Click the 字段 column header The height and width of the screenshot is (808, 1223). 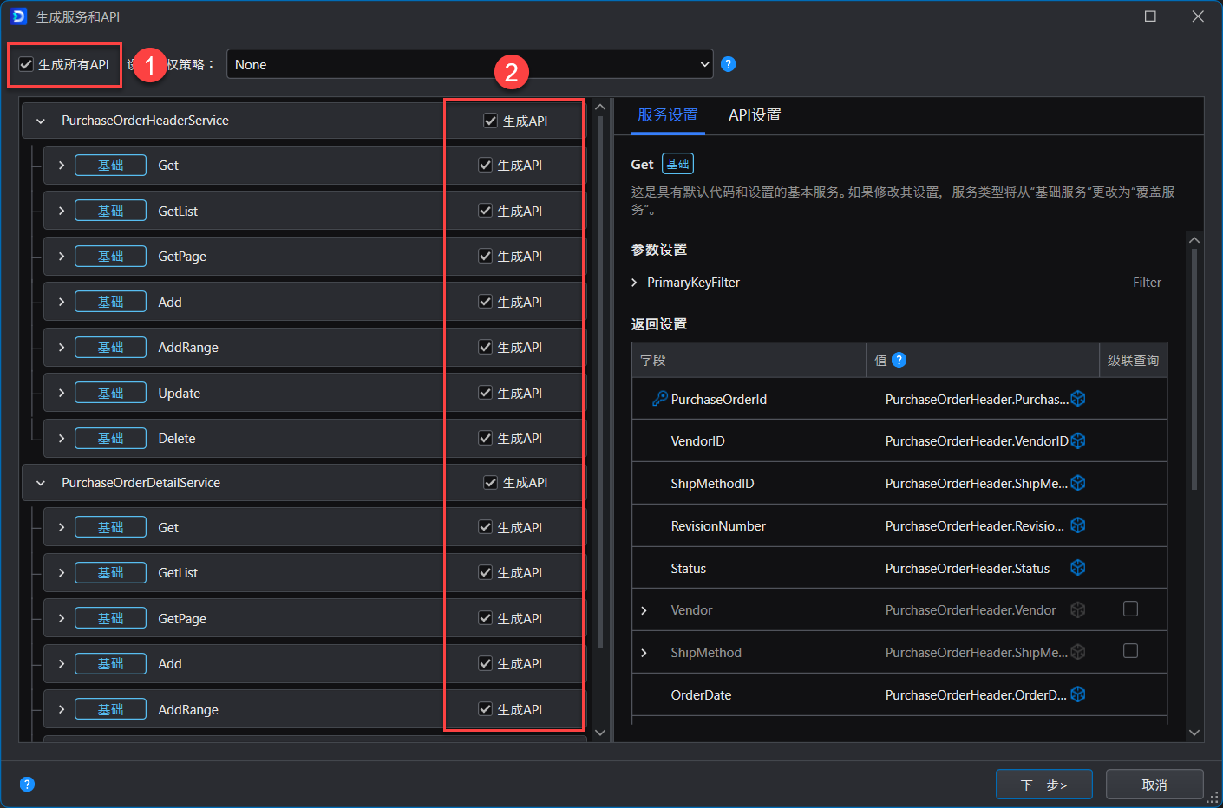[x=749, y=360]
